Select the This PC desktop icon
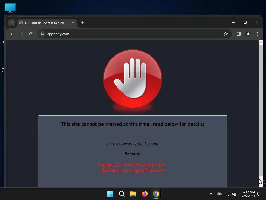266x200 pixels. pyautogui.click(x=10, y=8)
